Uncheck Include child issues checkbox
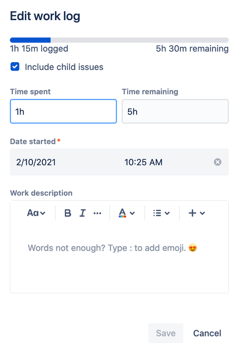 pyautogui.click(x=15, y=67)
